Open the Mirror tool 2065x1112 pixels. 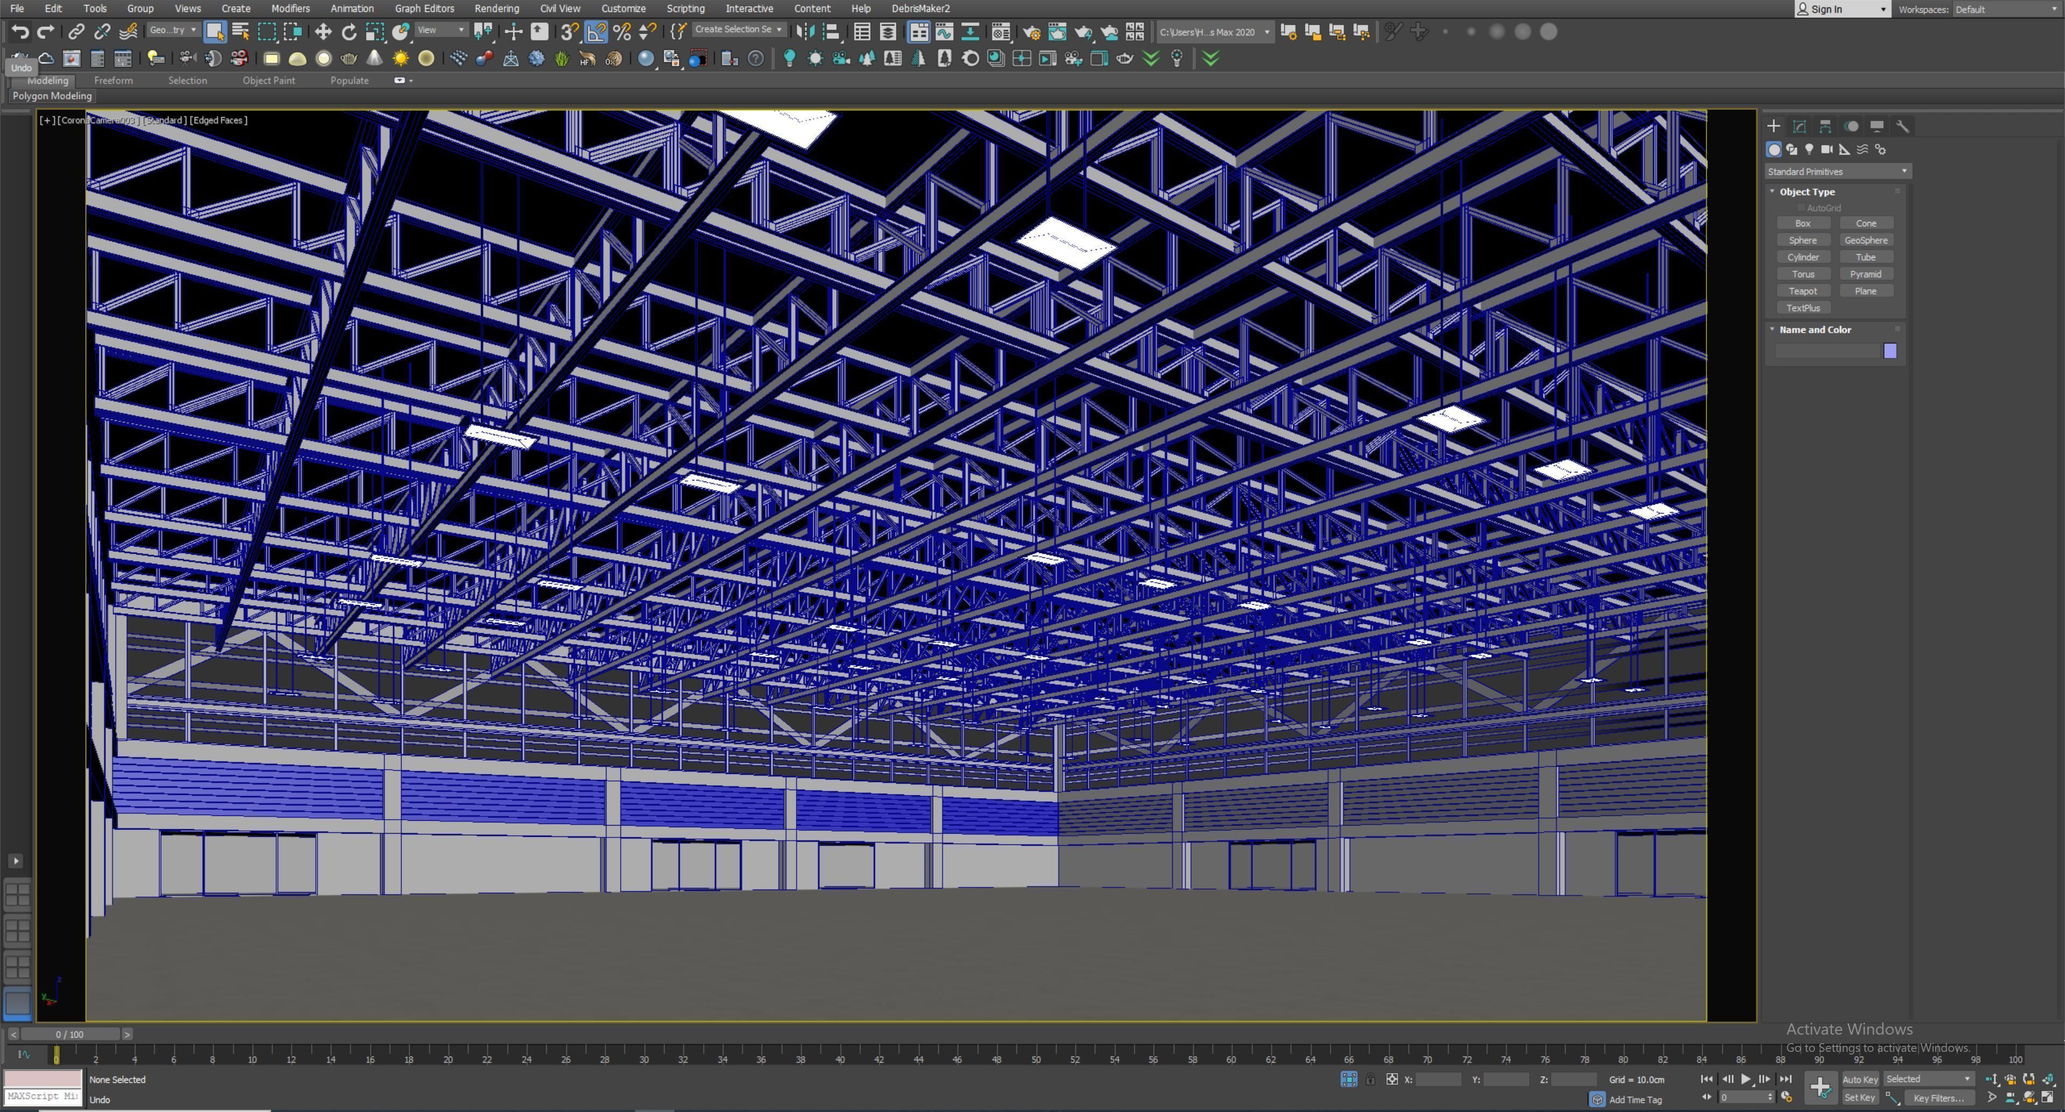(x=806, y=32)
